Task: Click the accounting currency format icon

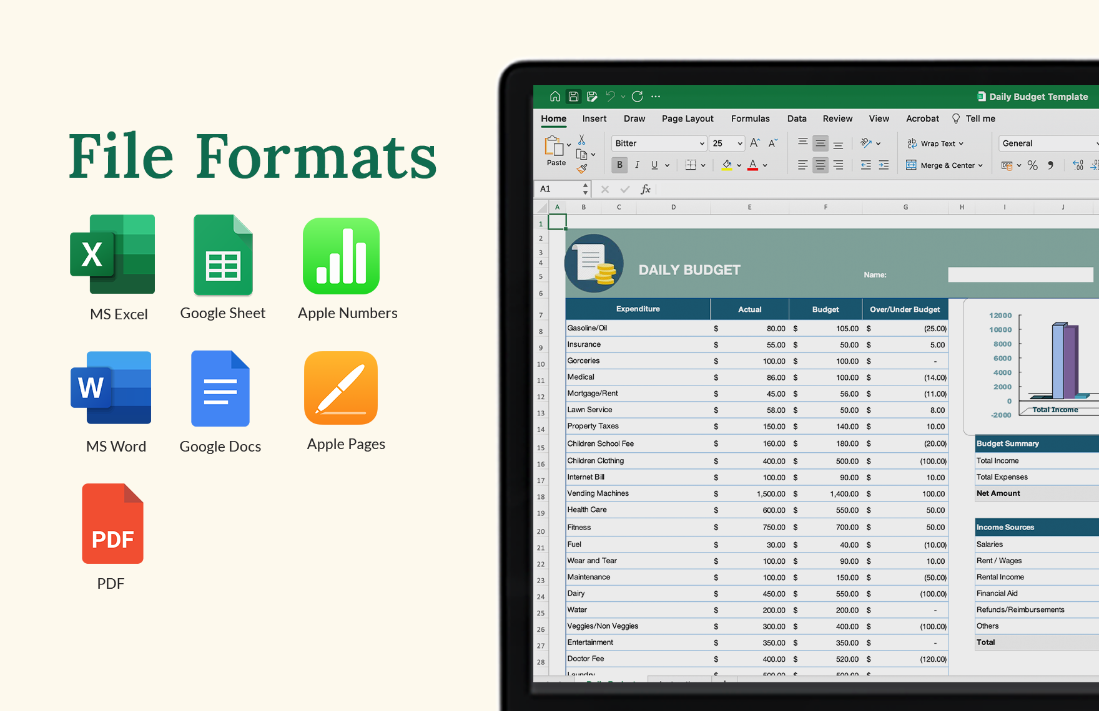Action: pos(1007,165)
